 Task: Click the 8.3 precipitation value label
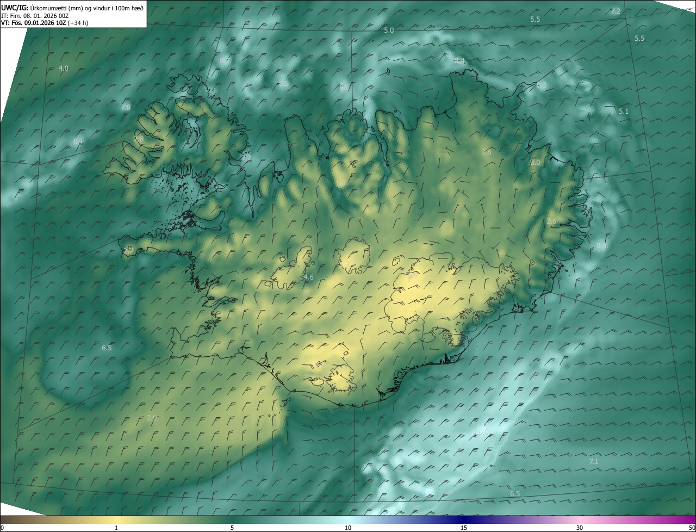click(x=542, y=85)
